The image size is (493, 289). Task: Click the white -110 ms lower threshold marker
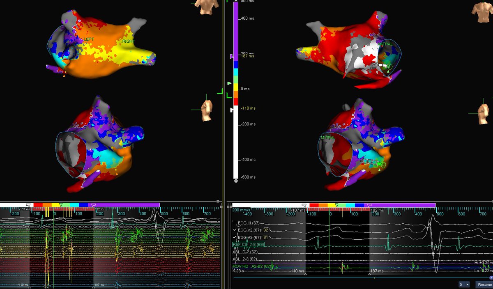point(232,110)
